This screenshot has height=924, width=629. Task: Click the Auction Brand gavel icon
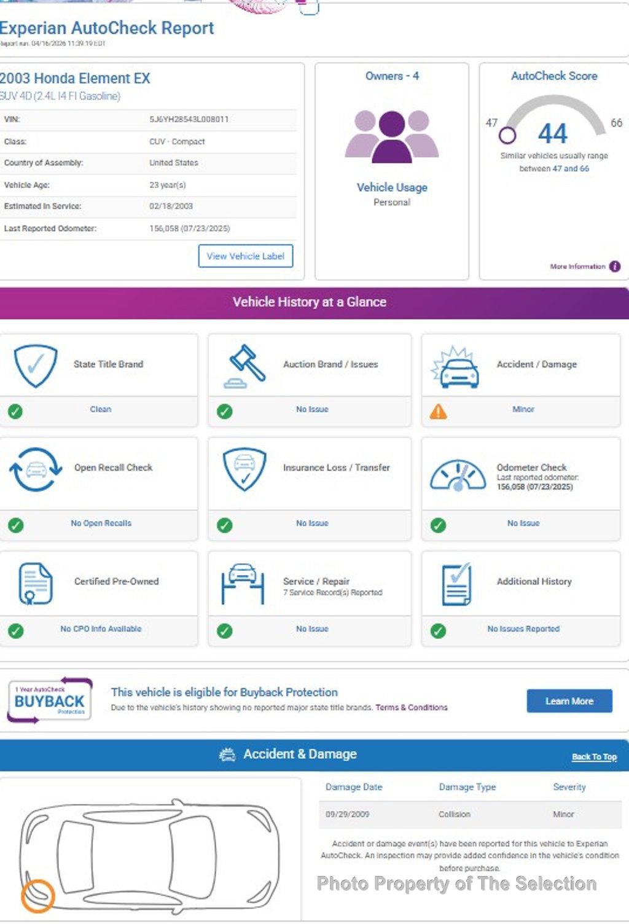click(244, 366)
